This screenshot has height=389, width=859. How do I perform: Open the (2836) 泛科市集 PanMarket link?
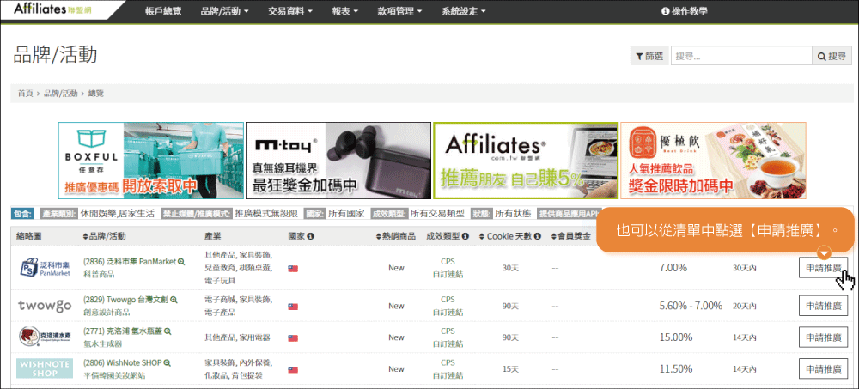tap(130, 262)
